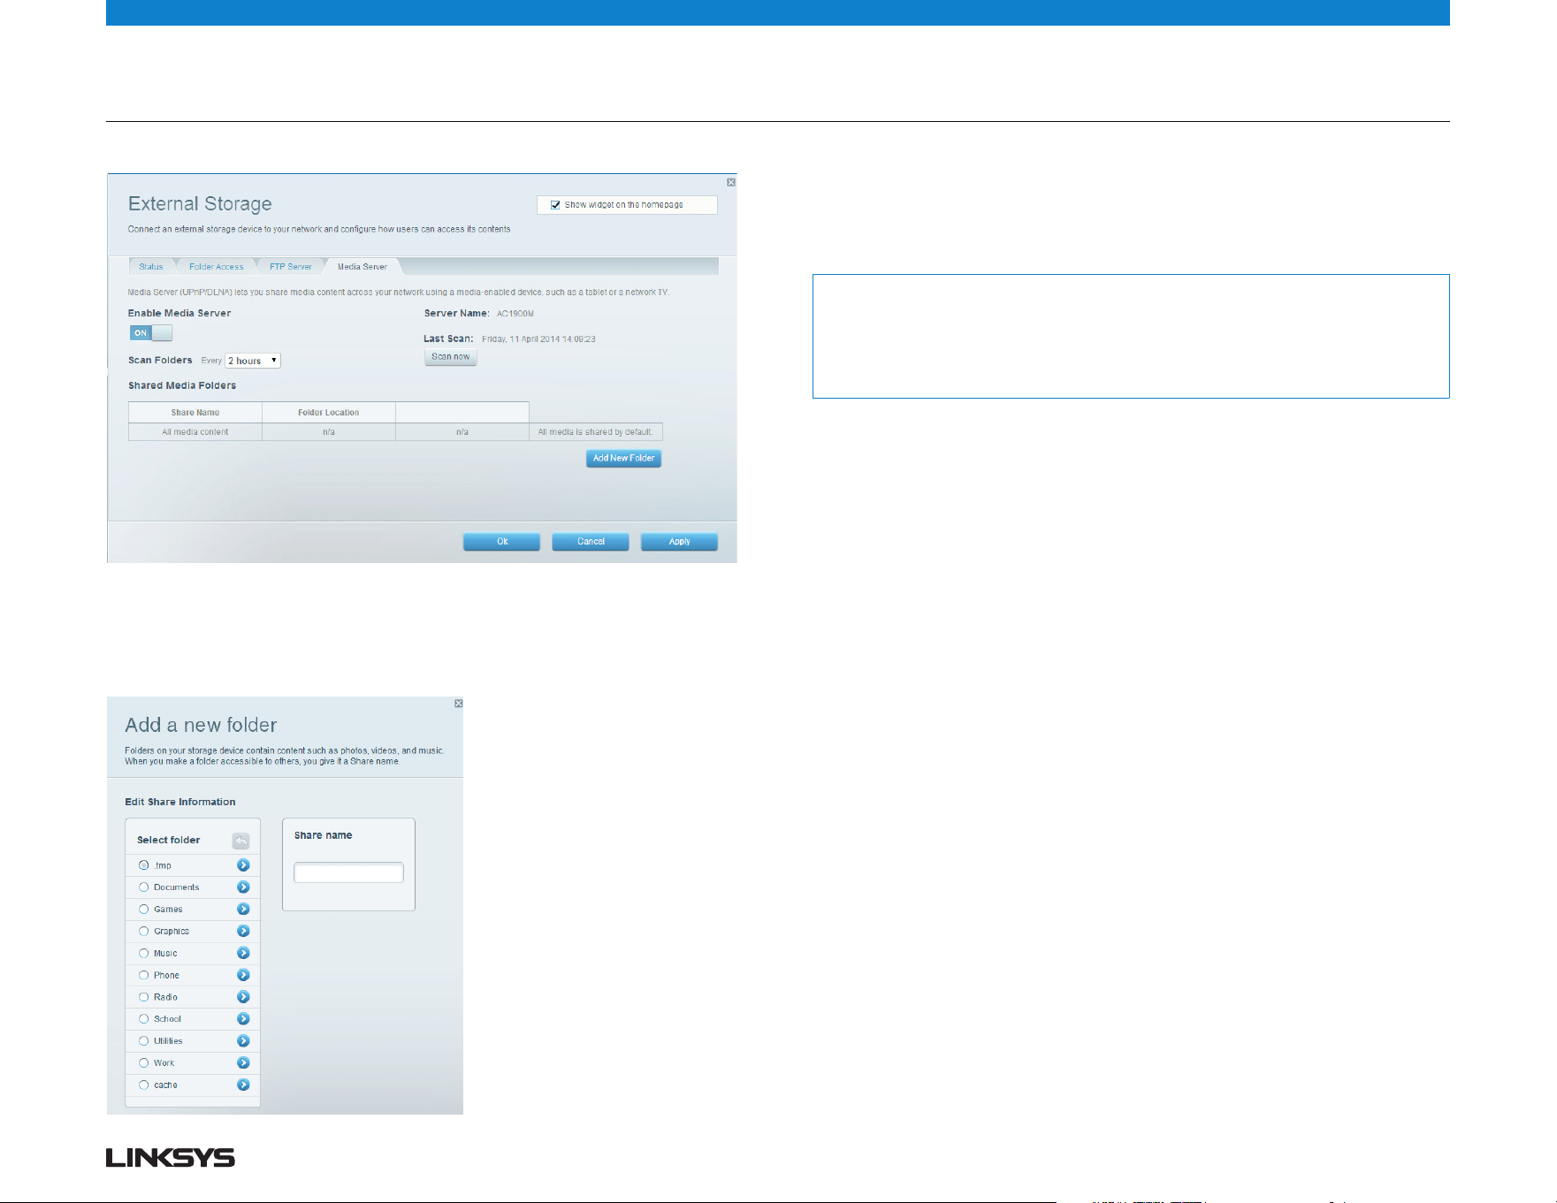Click the arrow icon beside Utilities
The image size is (1557, 1203).
243,1041
